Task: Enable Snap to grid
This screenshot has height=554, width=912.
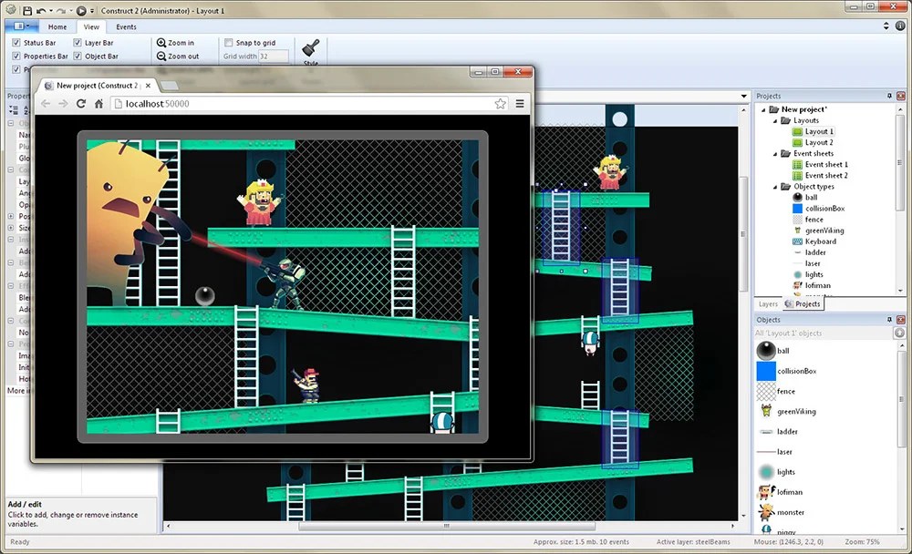Action: (x=228, y=42)
